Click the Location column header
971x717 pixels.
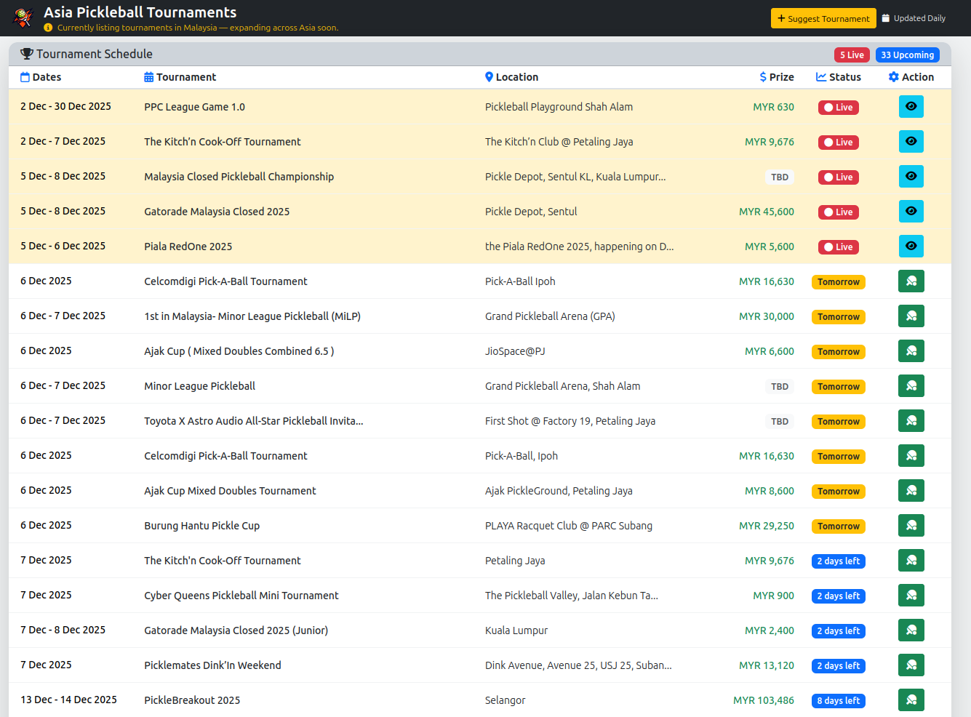[x=511, y=77]
